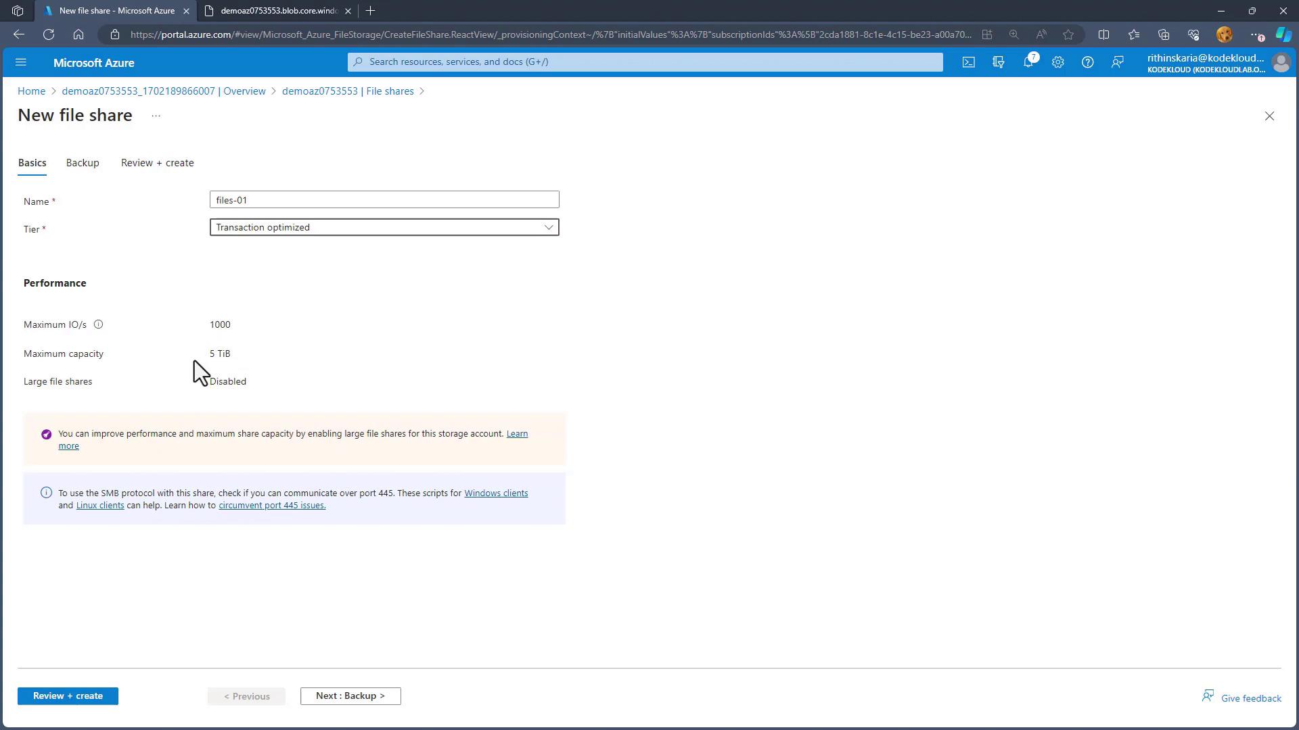Open the ellipsis next to New file share
The height and width of the screenshot is (730, 1299).
click(x=156, y=116)
